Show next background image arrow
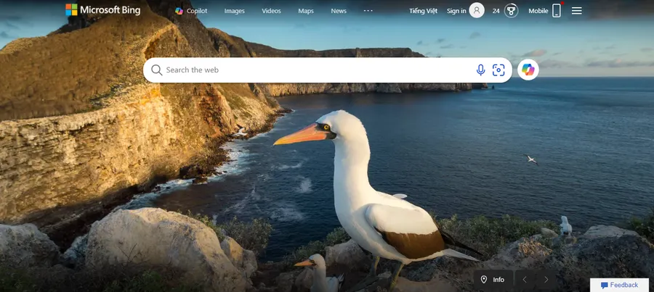Screen dimensions: 654x292 (546, 280)
